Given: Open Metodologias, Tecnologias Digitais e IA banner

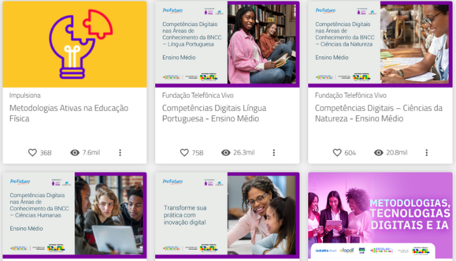Looking at the screenshot, I should click(x=380, y=215).
